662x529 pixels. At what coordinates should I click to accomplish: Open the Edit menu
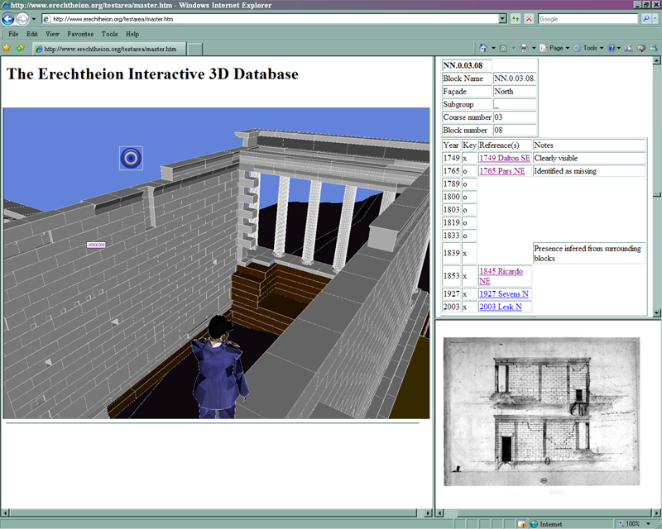(x=32, y=34)
